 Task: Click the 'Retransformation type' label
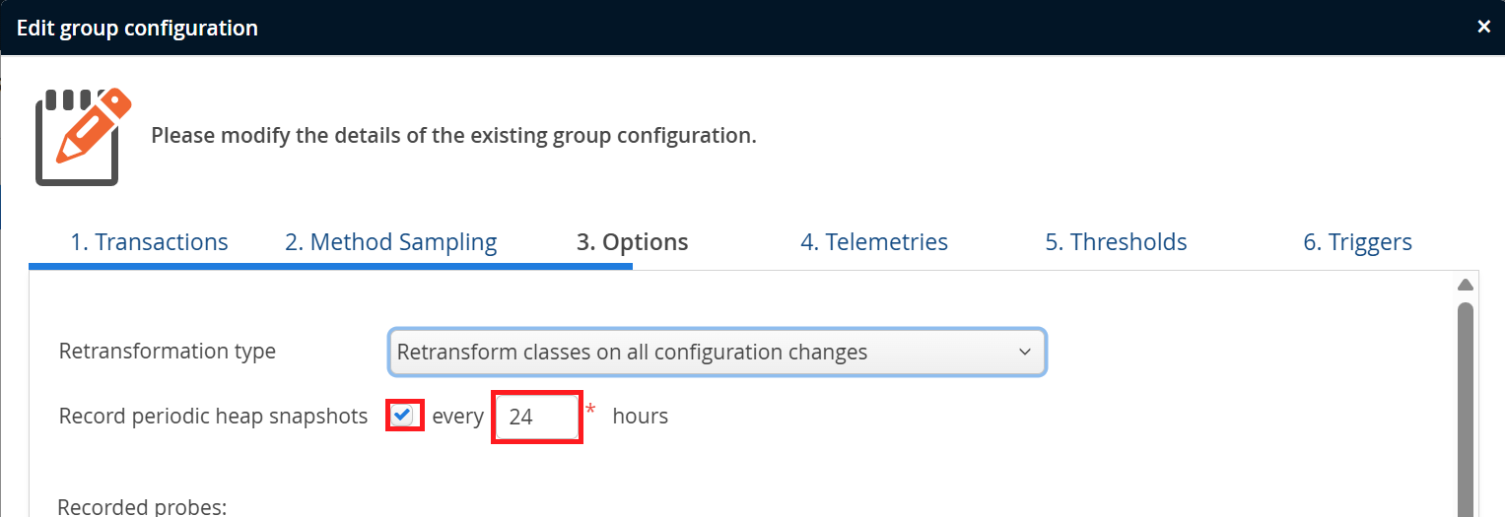168,352
